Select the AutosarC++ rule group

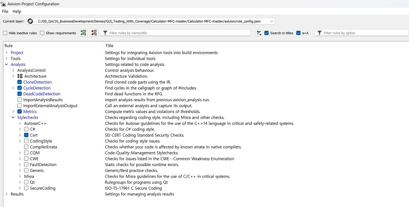(x=35, y=123)
